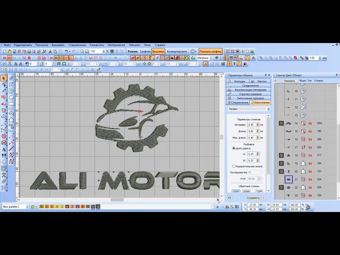Click the rotation angle input field
This screenshot has width=340, height=255.
33,64
